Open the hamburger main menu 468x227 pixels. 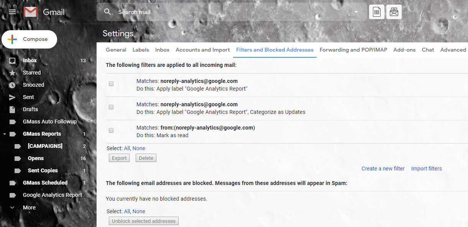click(12, 11)
